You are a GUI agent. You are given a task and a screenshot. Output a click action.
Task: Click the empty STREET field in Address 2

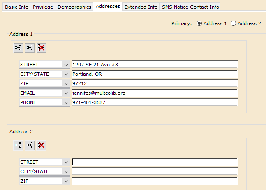(x=154, y=162)
